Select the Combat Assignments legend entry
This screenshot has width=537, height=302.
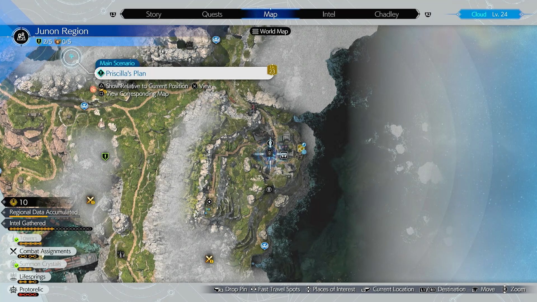point(42,251)
